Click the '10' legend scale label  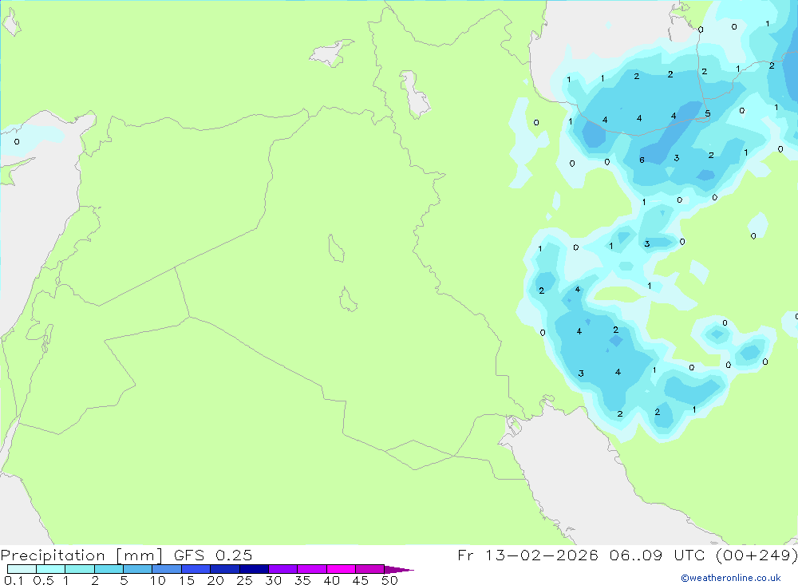click(158, 580)
